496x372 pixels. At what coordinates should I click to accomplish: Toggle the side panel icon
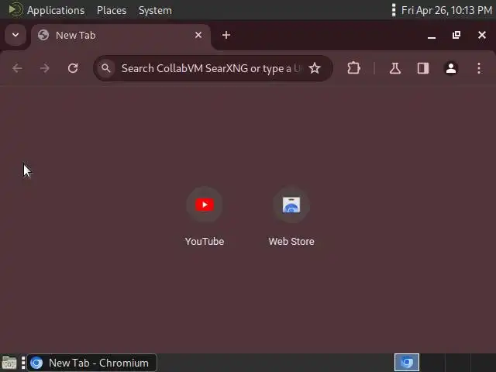click(x=423, y=68)
